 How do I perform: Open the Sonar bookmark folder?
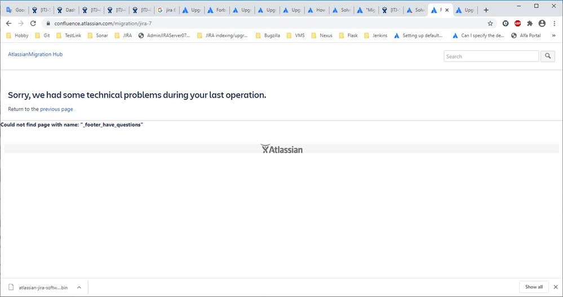(x=97, y=36)
